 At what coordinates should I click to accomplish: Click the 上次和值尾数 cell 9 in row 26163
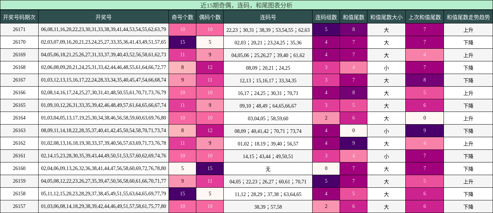click(424, 131)
